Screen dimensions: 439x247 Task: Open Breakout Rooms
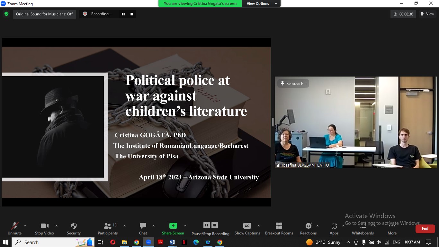click(x=279, y=229)
